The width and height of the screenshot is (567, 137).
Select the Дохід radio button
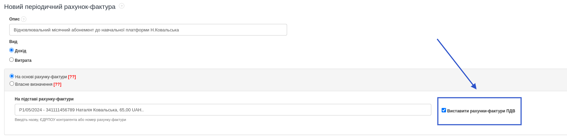(x=12, y=50)
